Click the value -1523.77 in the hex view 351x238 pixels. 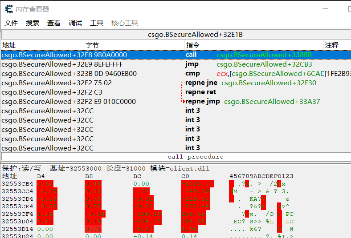point(197,184)
